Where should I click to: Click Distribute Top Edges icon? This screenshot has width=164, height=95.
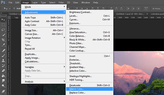click(111, 8)
